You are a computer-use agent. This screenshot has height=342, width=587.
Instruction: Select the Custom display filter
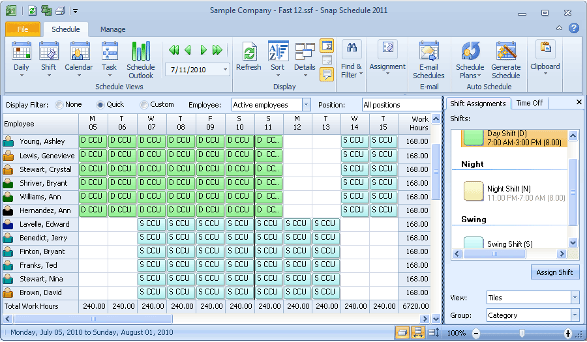pos(143,105)
